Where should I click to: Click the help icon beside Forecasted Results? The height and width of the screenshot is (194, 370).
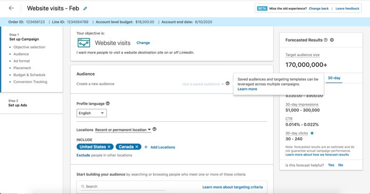325,40
